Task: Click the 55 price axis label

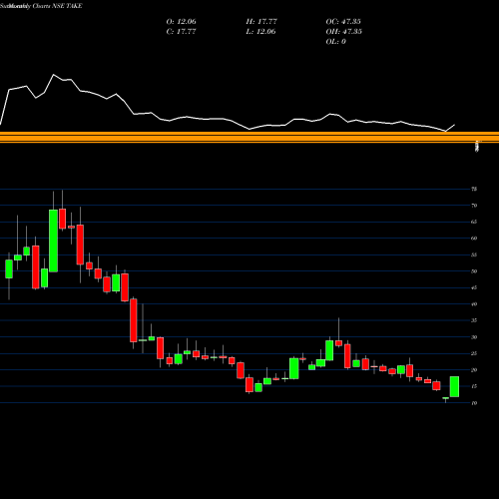Action: point(474,254)
